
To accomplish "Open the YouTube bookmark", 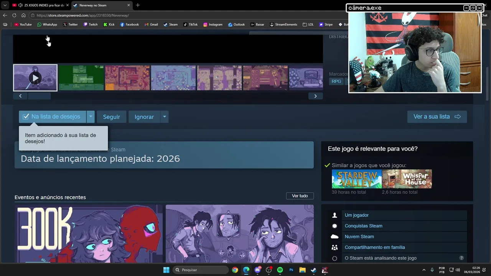I will 23,25.
